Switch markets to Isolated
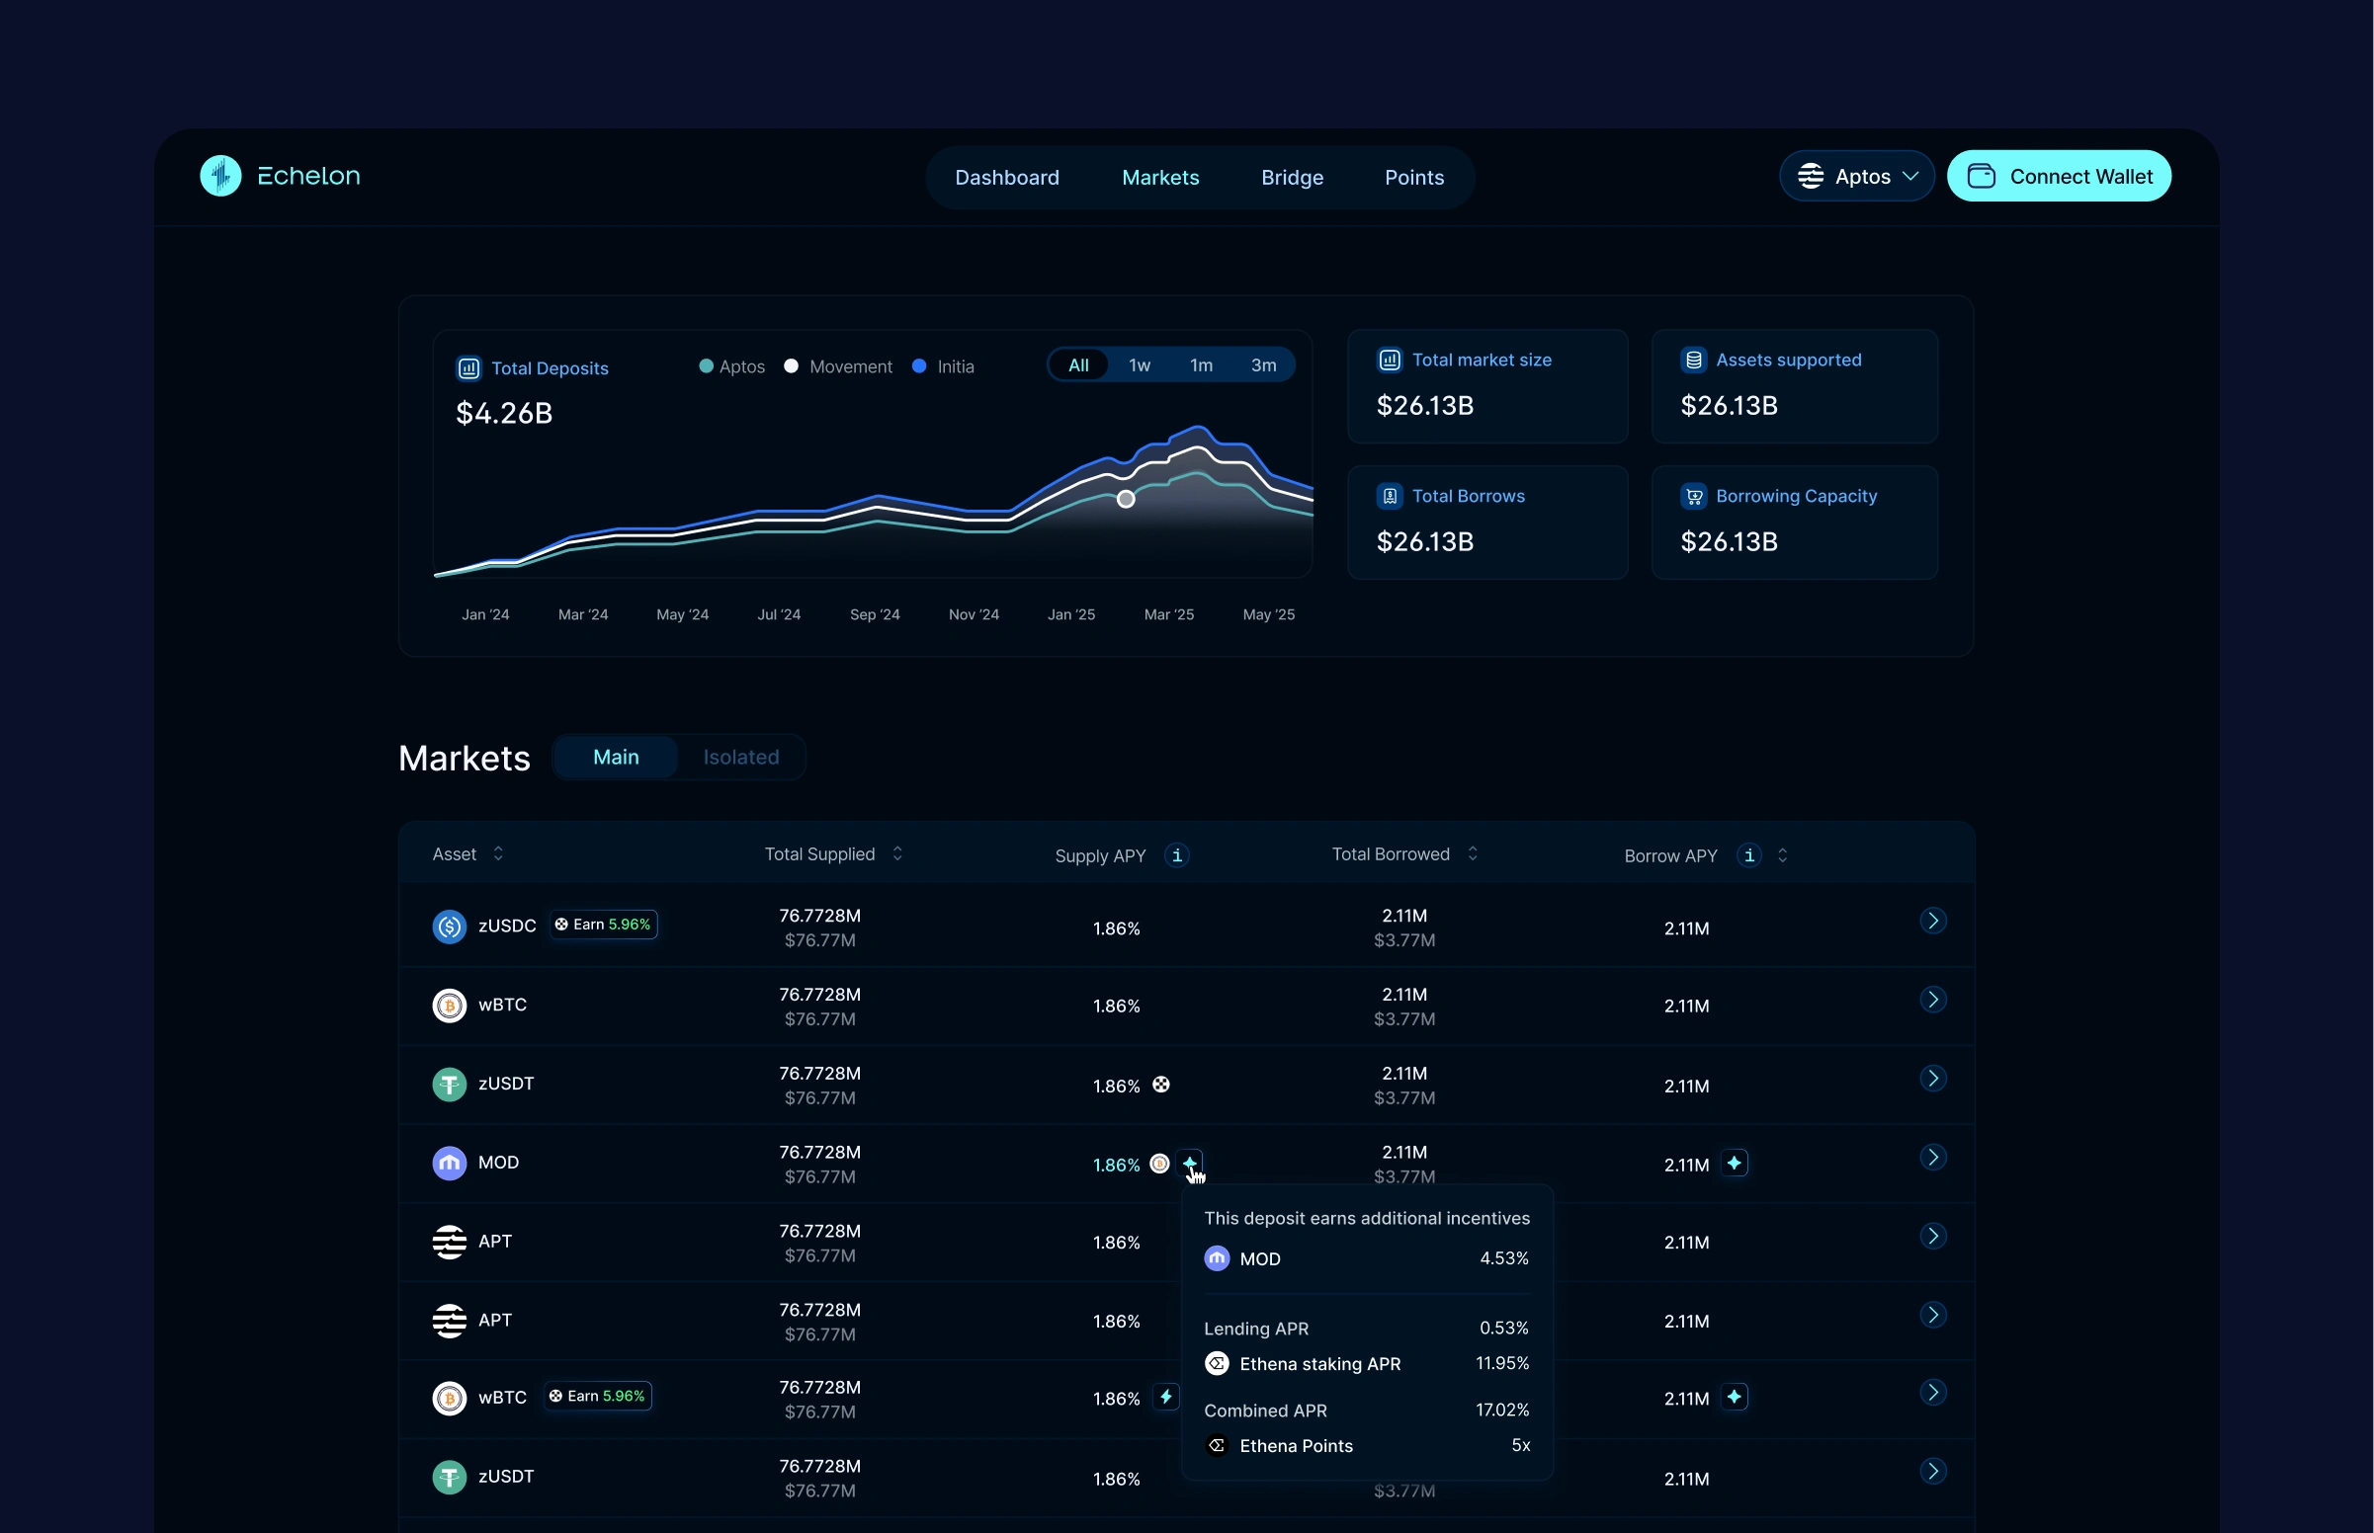2374x1533 pixels. coord(740,757)
